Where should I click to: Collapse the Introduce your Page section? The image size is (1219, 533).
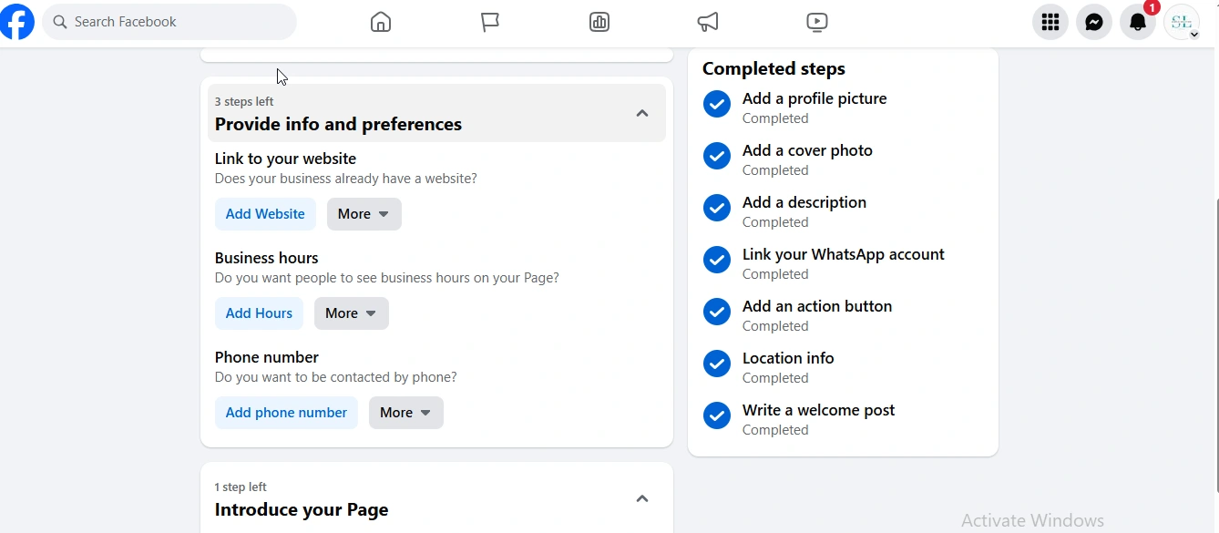click(x=642, y=498)
